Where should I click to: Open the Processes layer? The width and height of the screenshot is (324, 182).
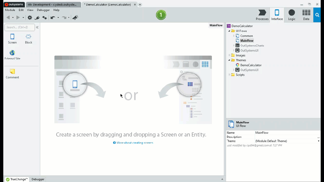(x=262, y=15)
